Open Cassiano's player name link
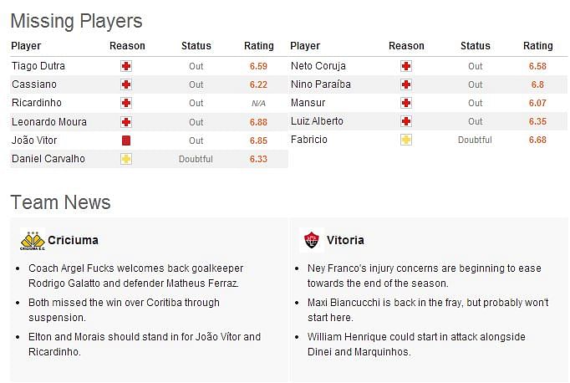 pyautogui.click(x=34, y=84)
